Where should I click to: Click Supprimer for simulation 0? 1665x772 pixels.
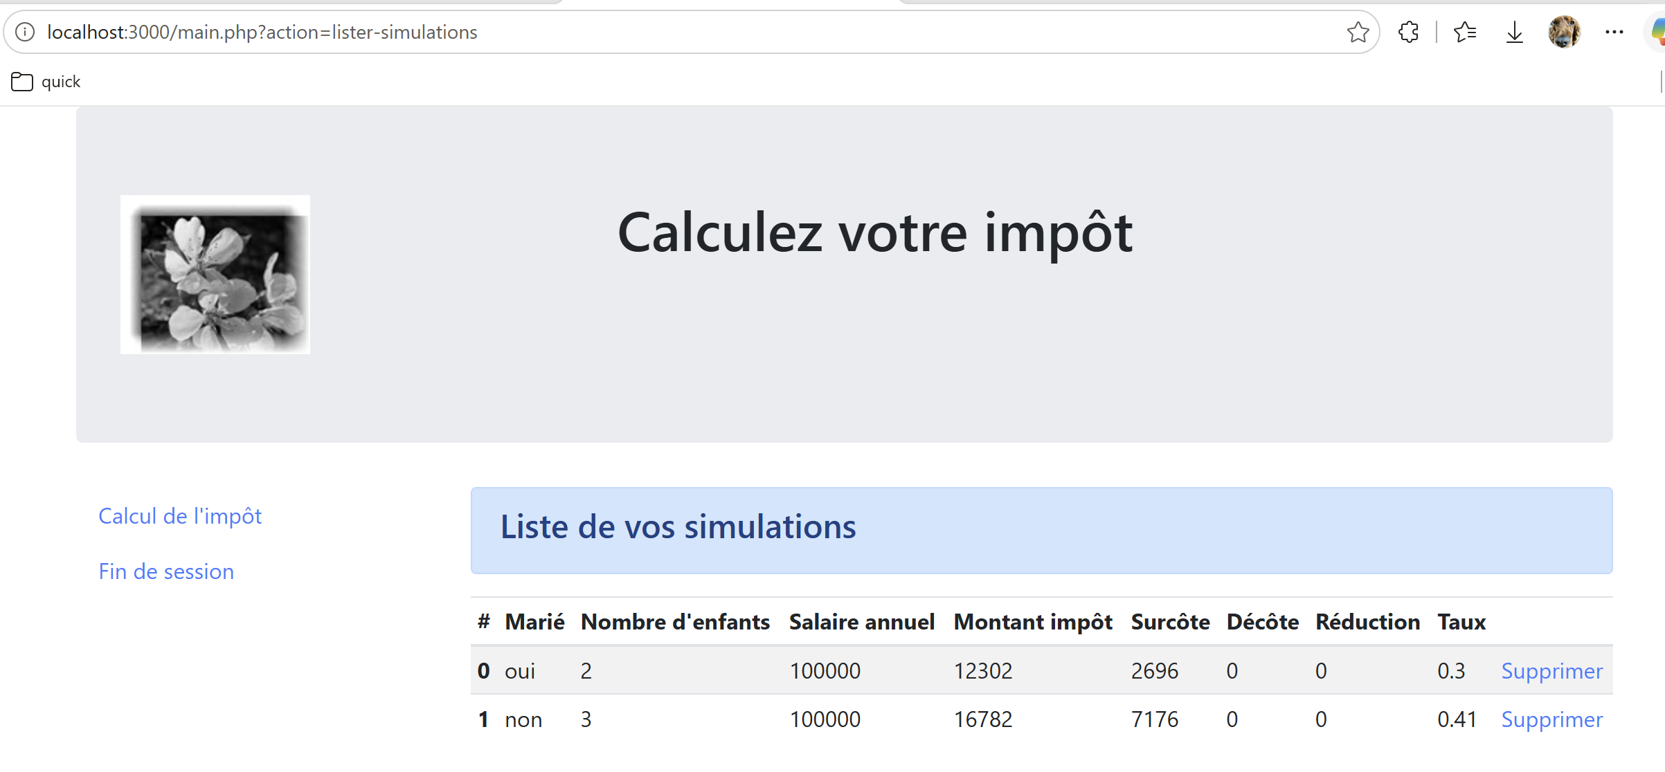1551,670
